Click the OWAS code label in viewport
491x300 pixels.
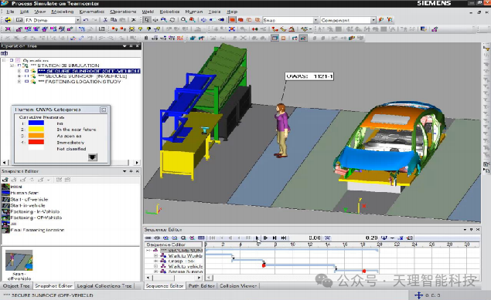click(309, 76)
